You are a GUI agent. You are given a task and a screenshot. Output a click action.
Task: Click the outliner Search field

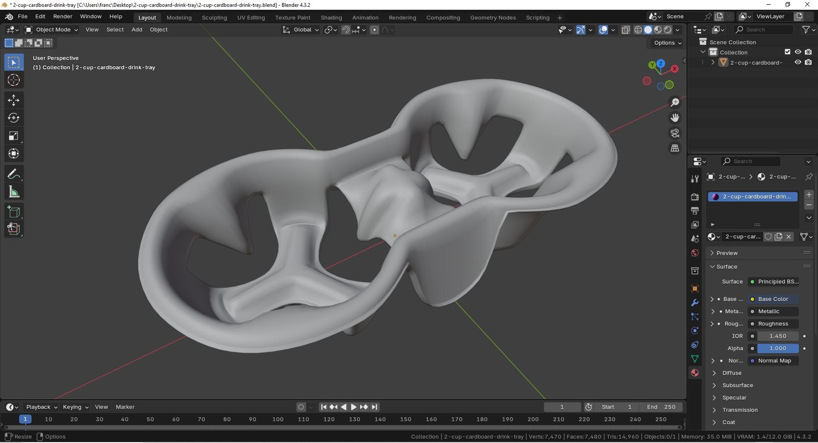pos(763,30)
